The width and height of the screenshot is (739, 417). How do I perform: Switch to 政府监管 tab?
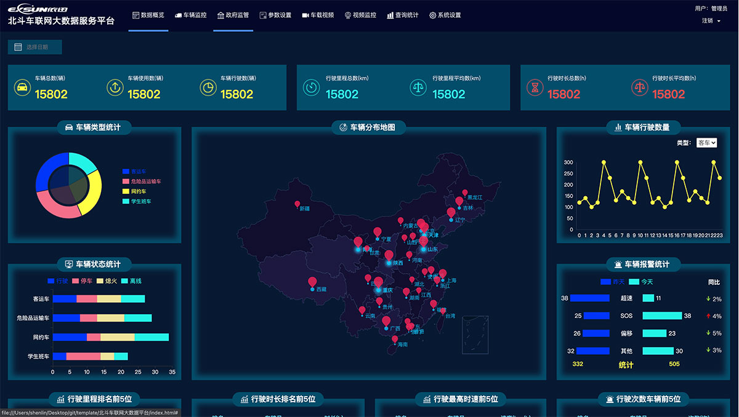[x=233, y=15]
